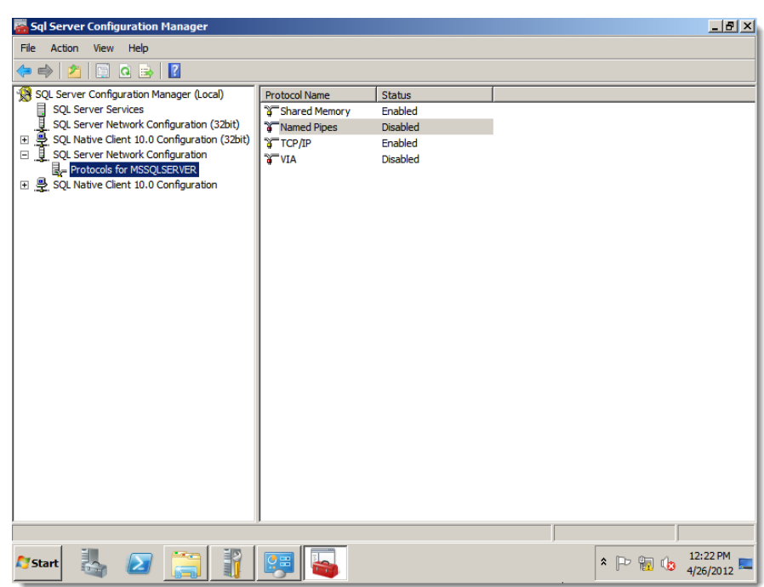Screen dimensions: 764x587
Task: Click the muted volume icon in system tray
Action: [668, 563]
